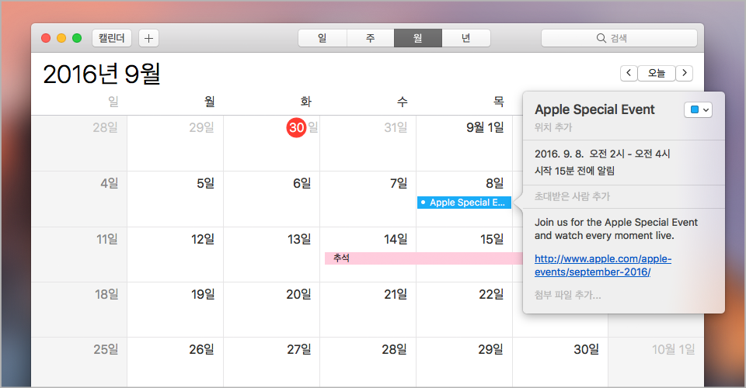Select the grayed 28일 August cell

pos(79,144)
